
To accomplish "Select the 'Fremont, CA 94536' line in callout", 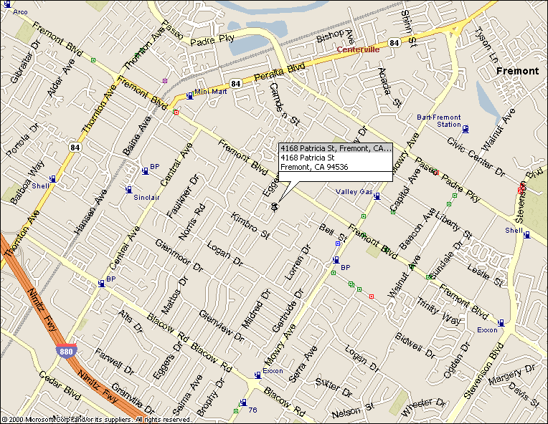I will pyautogui.click(x=314, y=167).
